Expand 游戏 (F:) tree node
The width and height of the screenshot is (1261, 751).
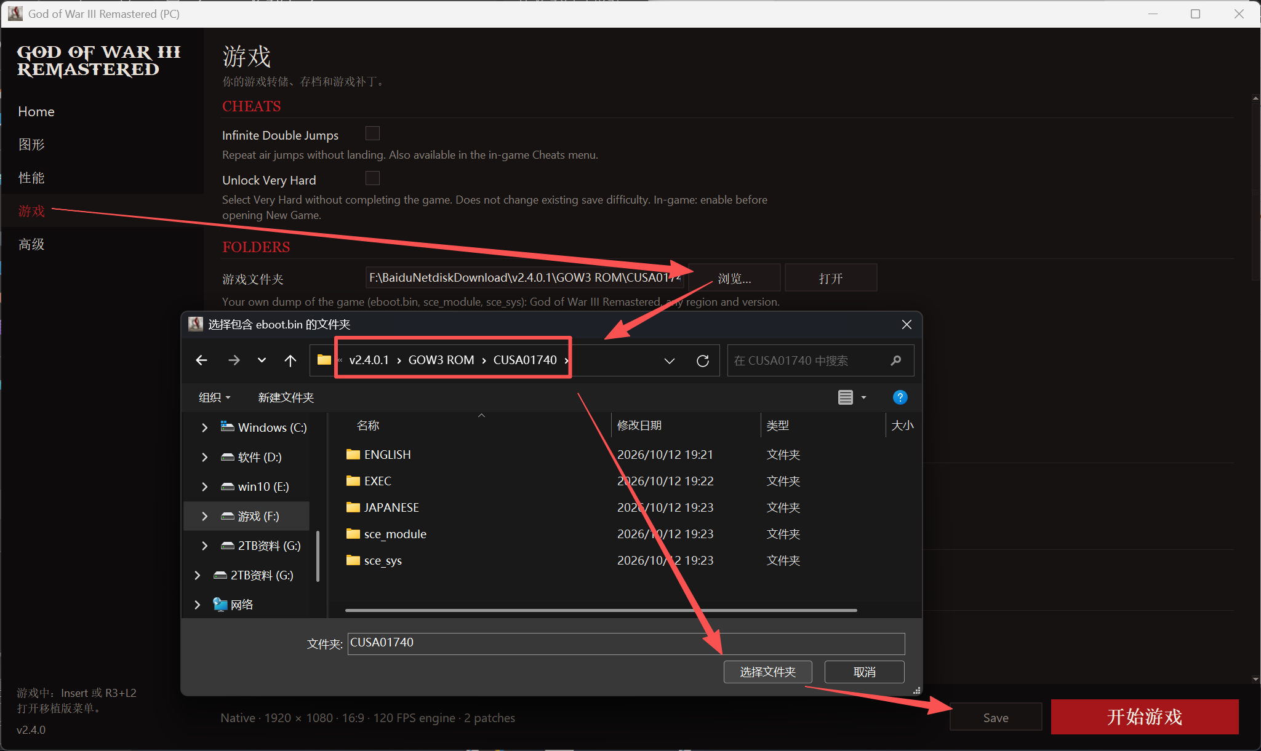(204, 516)
